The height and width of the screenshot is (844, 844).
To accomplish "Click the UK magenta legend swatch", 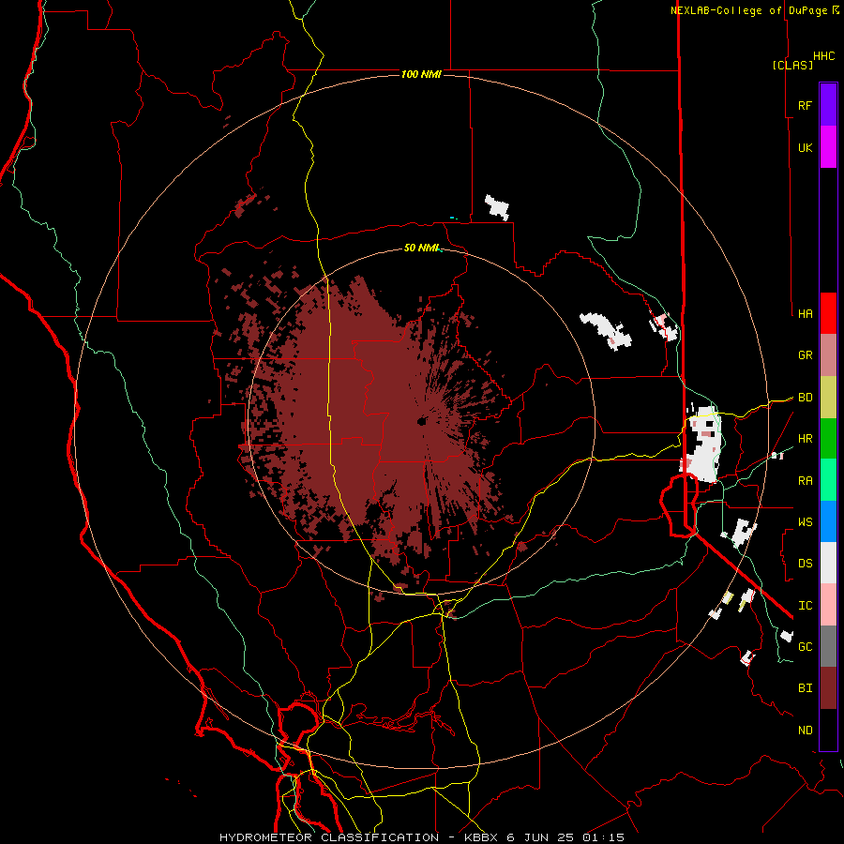I will 828,147.
